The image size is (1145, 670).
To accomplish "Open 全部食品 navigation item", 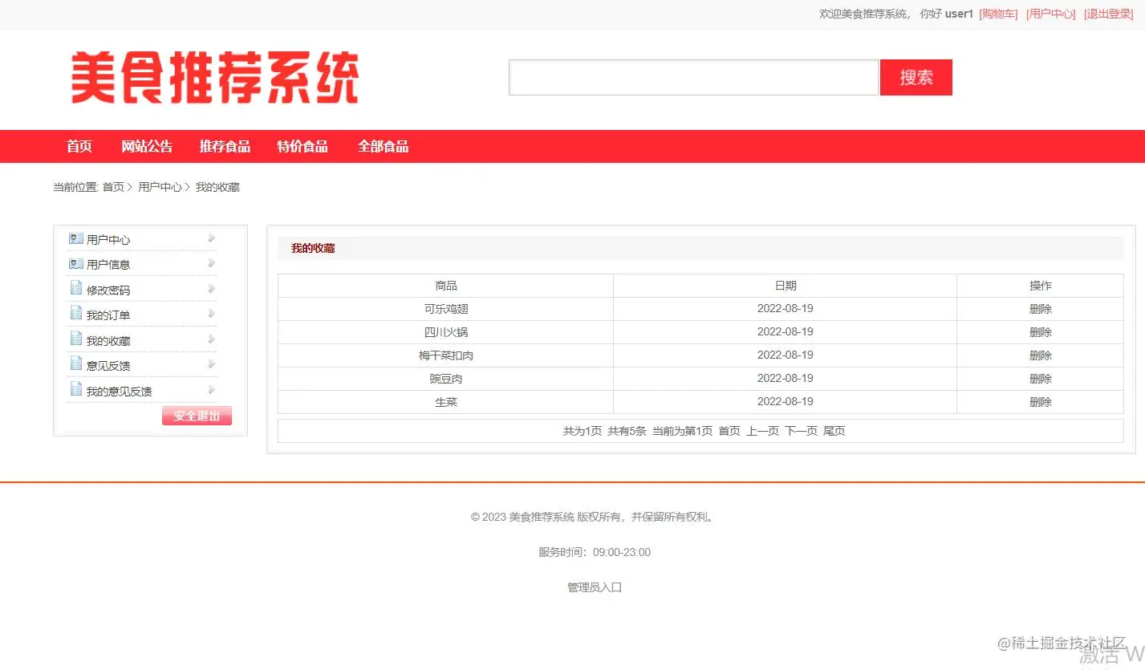I will (x=383, y=146).
